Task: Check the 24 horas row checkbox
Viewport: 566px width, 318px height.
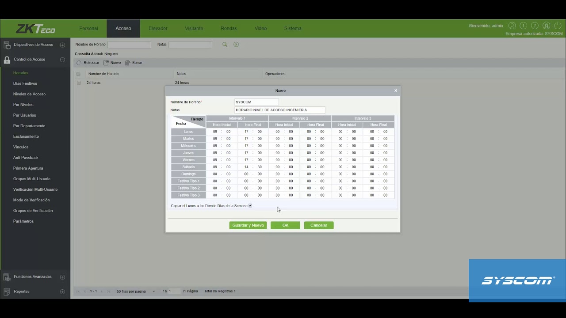Action: 78,83
